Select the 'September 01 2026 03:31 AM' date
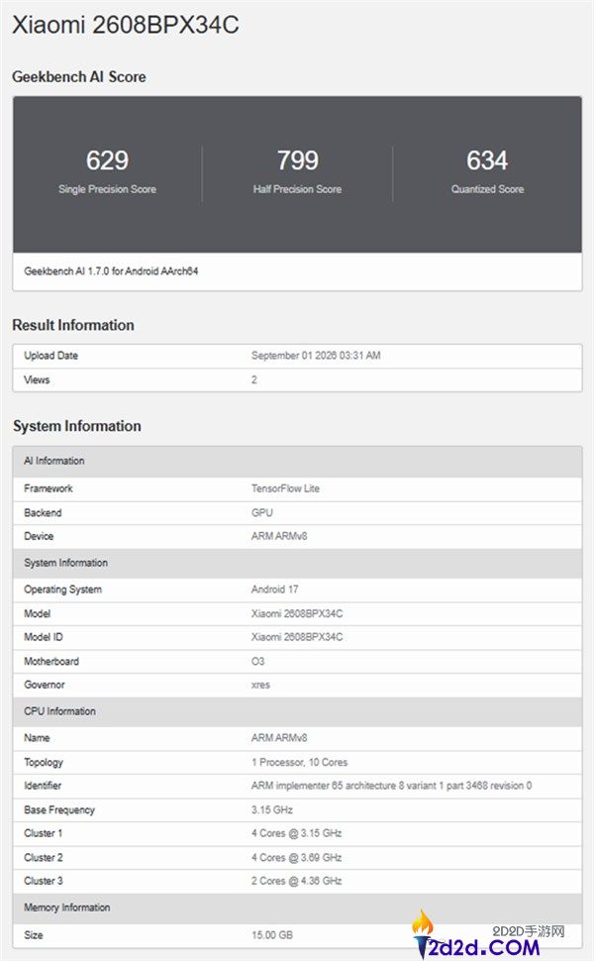The image size is (594, 961). (x=316, y=356)
